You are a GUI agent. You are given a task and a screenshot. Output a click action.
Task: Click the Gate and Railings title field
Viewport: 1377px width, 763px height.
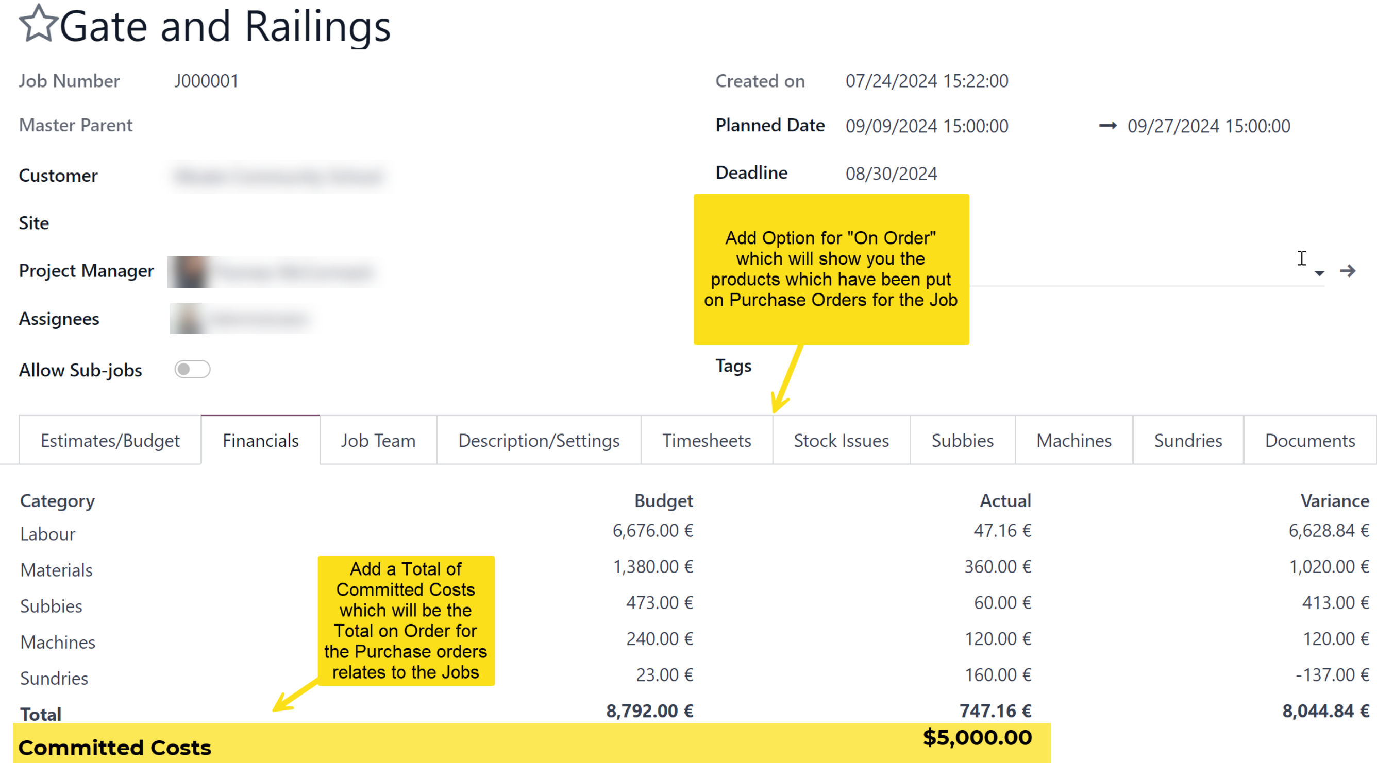[x=225, y=27]
